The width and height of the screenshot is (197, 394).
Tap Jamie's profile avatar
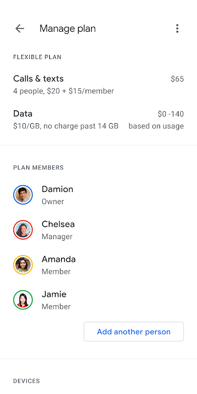pos(23,300)
